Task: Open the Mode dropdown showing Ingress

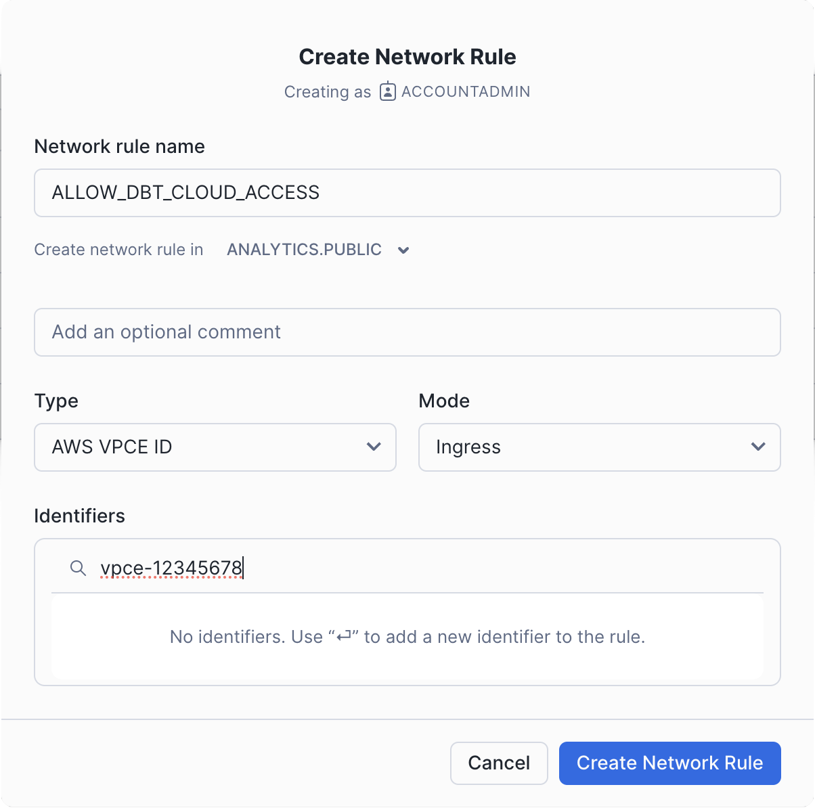Action: 600,447
